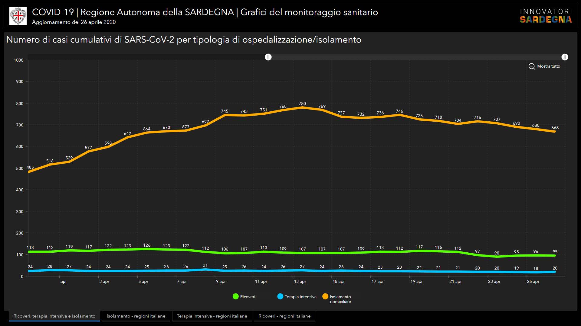This screenshot has height=326, width=581.
Task: Open Terapia intensiva - regioni italiane tab
Action: [212, 316]
